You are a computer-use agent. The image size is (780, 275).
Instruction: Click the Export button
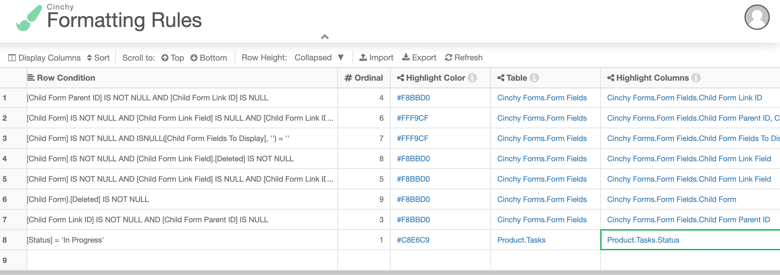419,57
